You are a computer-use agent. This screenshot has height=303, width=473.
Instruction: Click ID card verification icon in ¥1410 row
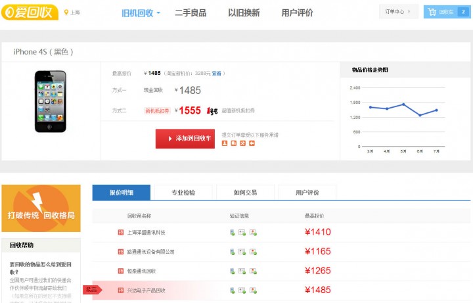pos(242,233)
